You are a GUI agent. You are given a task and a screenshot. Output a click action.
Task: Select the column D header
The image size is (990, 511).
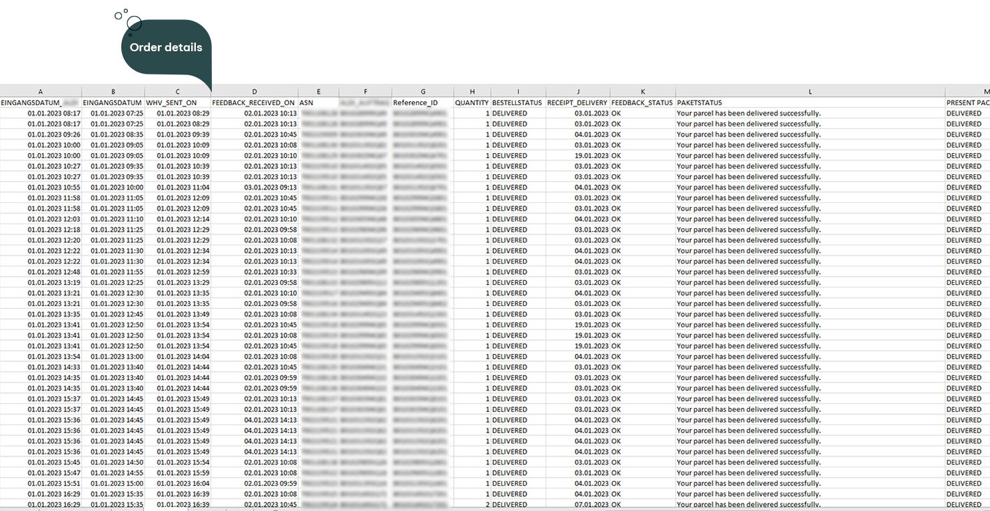tap(254, 92)
